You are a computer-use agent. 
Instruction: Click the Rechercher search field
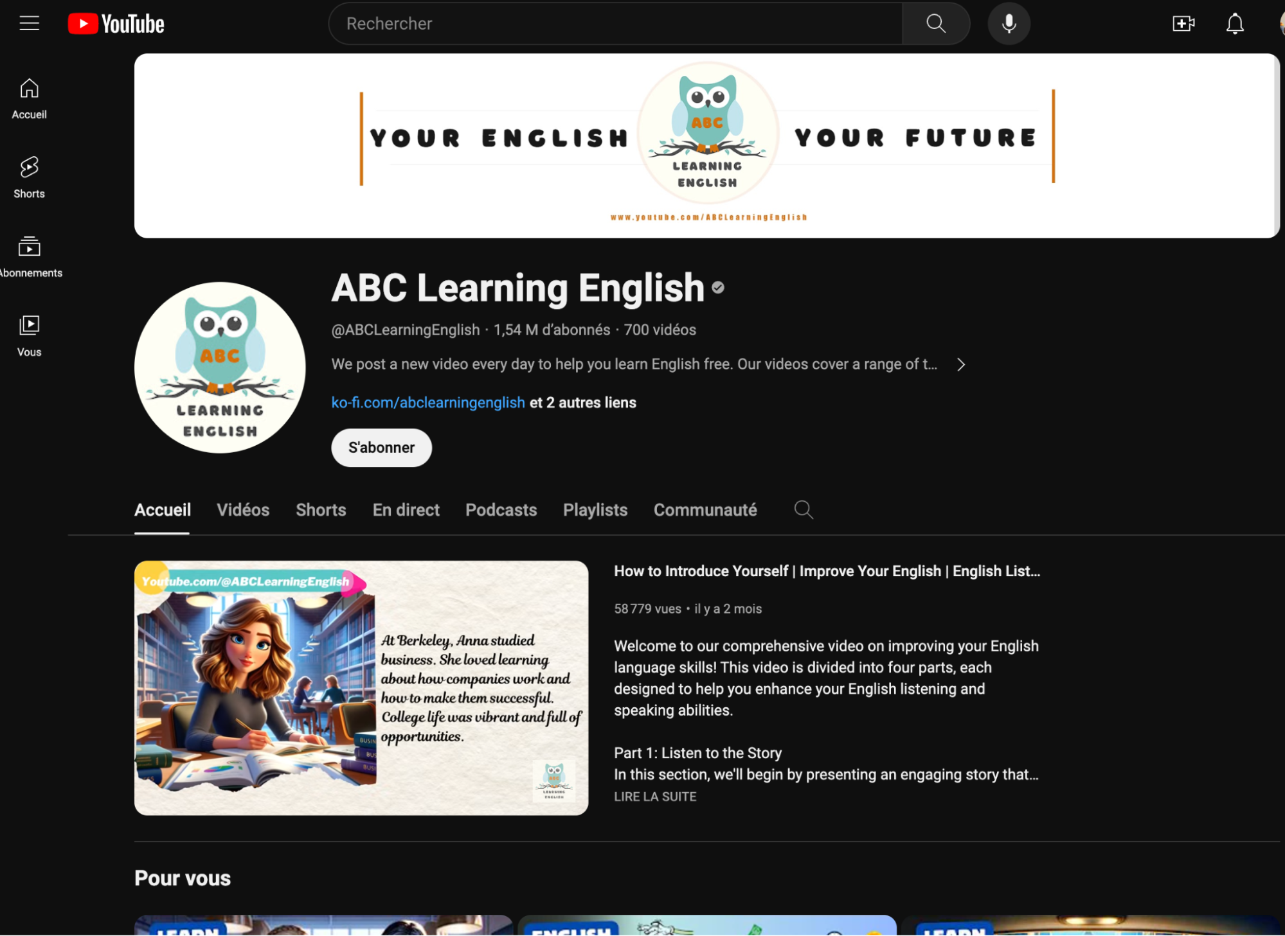tap(614, 24)
